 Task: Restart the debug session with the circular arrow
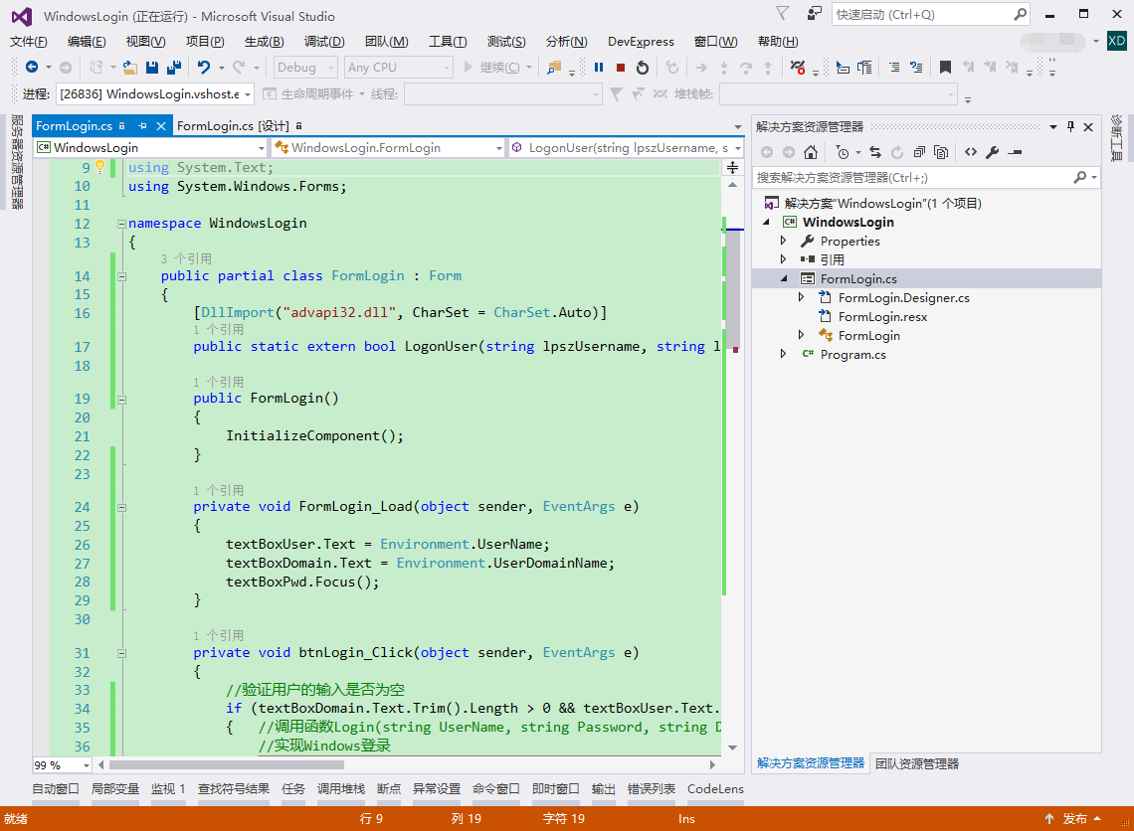pos(643,68)
